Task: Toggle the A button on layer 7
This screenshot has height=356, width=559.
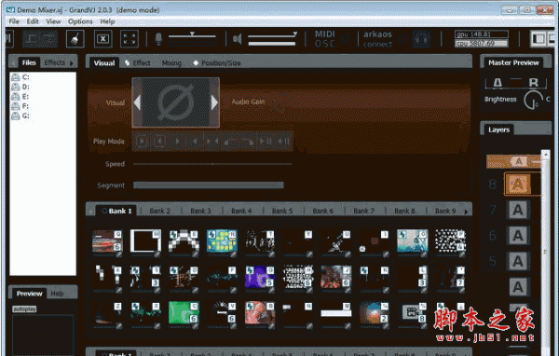Action: 518,210
